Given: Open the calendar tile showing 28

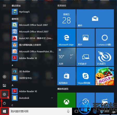Looking at the screenshot, I should pos(67,19).
